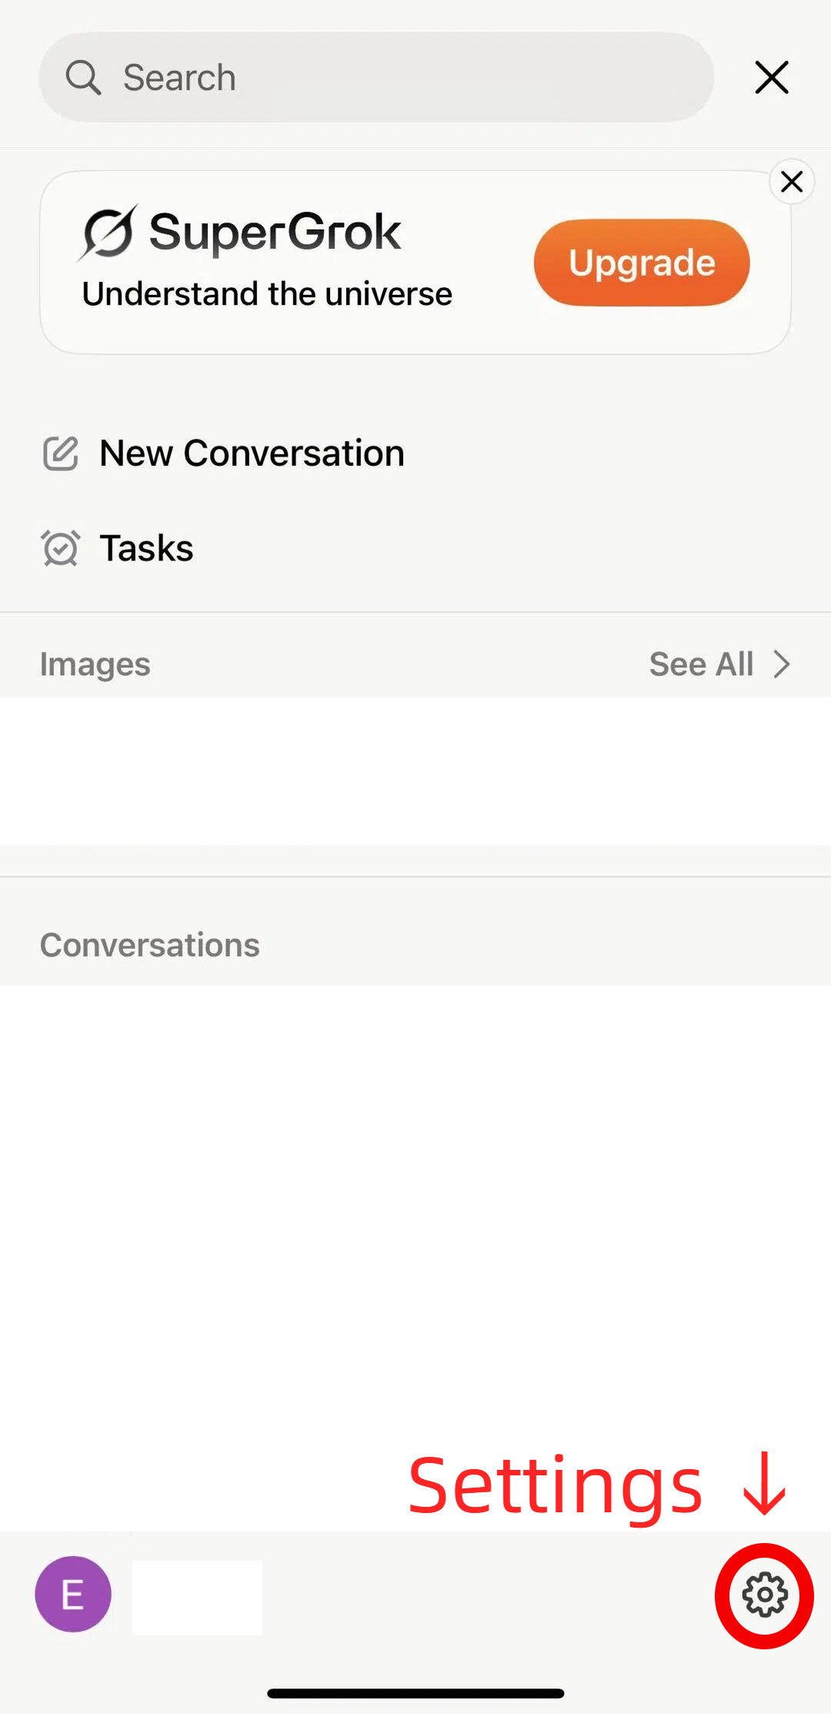831x1714 pixels.
Task: Tap the SuperGrok logo icon
Action: [108, 232]
